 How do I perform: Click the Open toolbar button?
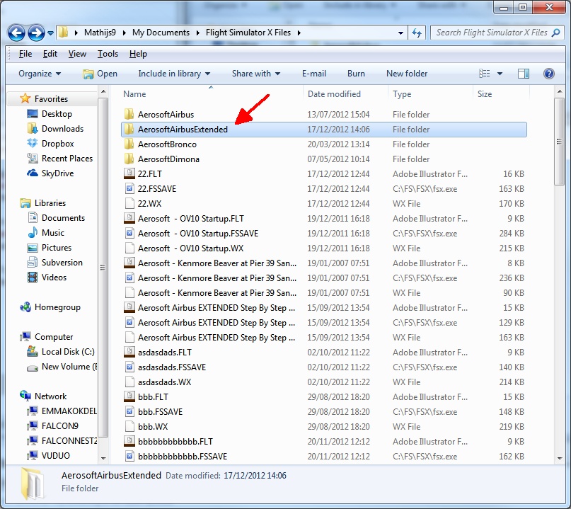coord(100,74)
